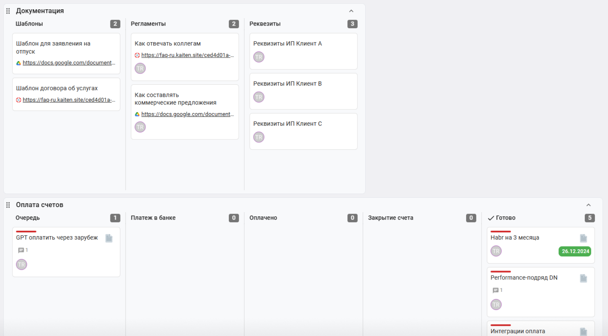Screen dimensions: 608x336
Task: Open description icon on GPT оплатить card
Action: [109, 238]
